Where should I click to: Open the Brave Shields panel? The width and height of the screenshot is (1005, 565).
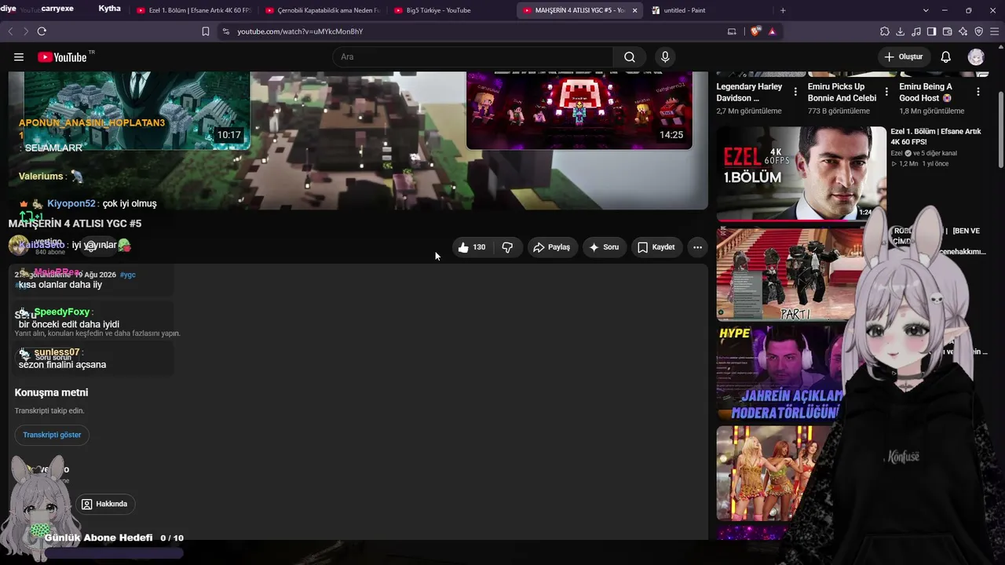tap(755, 31)
